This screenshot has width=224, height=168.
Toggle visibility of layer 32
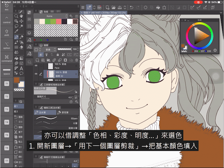click(x=36, y=74)
